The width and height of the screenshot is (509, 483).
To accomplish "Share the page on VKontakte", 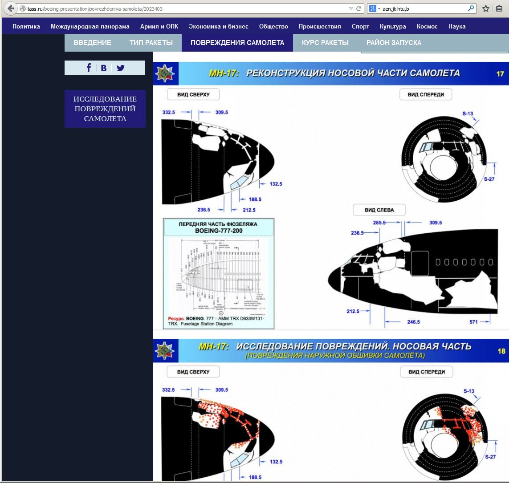I will [104, 68].
